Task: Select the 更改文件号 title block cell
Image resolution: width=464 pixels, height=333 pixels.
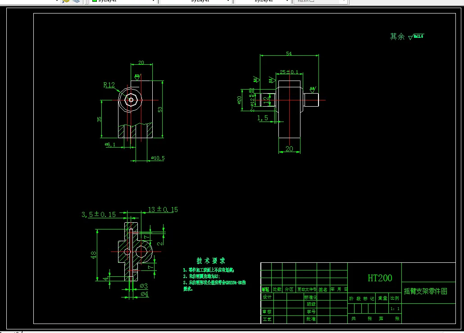Action: [307, 289]
